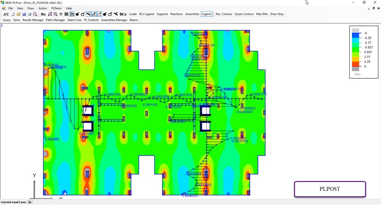Open the Draw menu

point(31,8)
